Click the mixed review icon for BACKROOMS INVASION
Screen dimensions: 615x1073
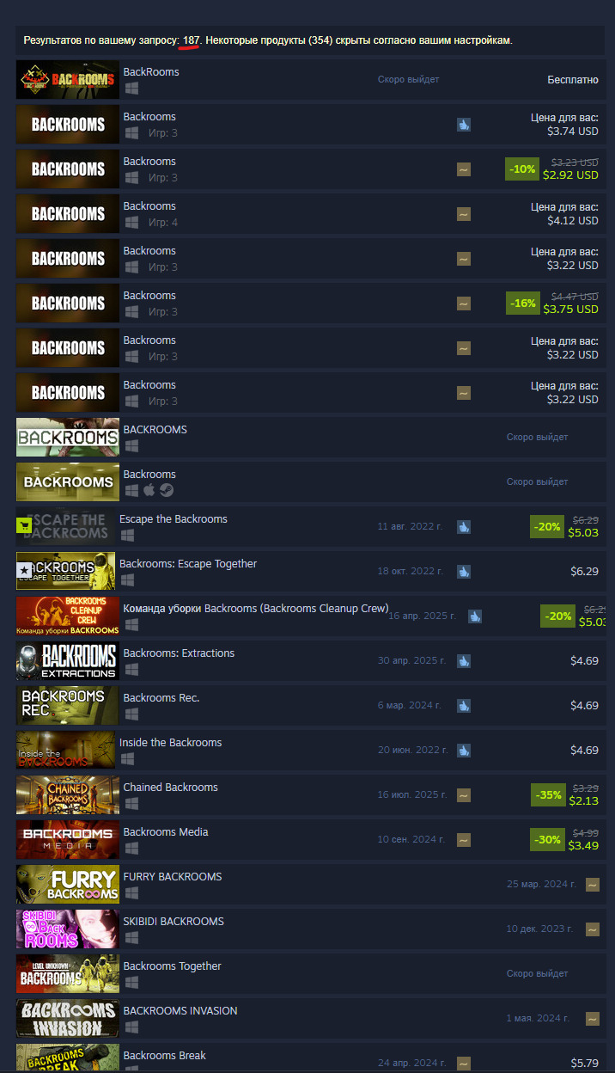click(x=593, y=1018)
